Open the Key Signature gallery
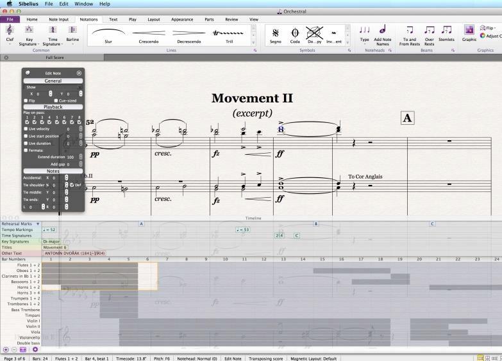Image resolution: width=502 pixels, height=361 pixels. (29, 36)
